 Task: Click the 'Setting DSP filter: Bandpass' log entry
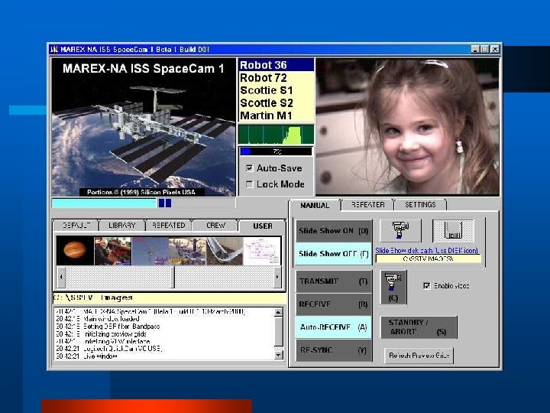coord(108,327)
